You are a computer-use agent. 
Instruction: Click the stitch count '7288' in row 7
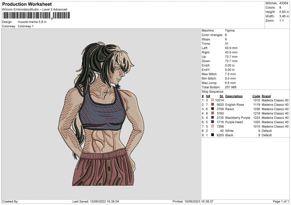pos(220,126)
